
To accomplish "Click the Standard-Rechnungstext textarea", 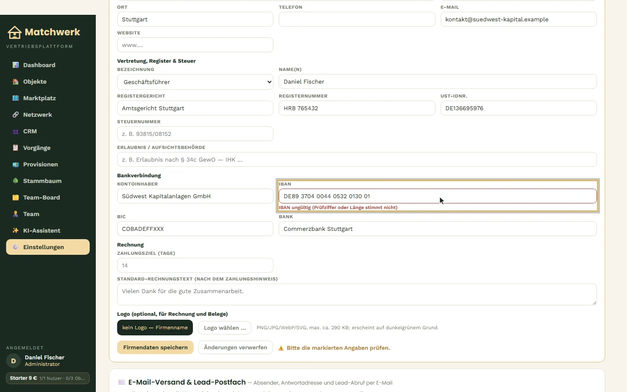I will 357,294.
